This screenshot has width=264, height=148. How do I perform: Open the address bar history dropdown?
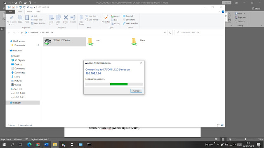coord(165,32)
